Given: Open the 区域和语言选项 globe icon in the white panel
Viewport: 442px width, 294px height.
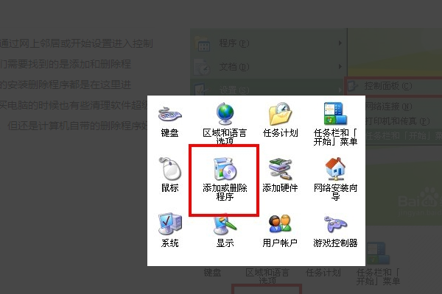Looking at the screenshot, I should click(x=225, y=114).
